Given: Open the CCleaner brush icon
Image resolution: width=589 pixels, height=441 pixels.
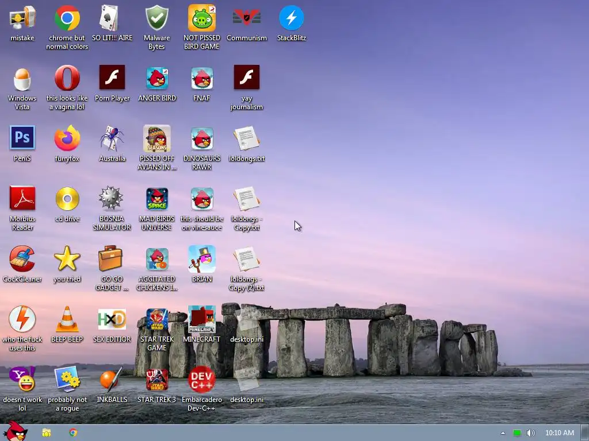Looking at the screenshot, I should click(22, 265).
